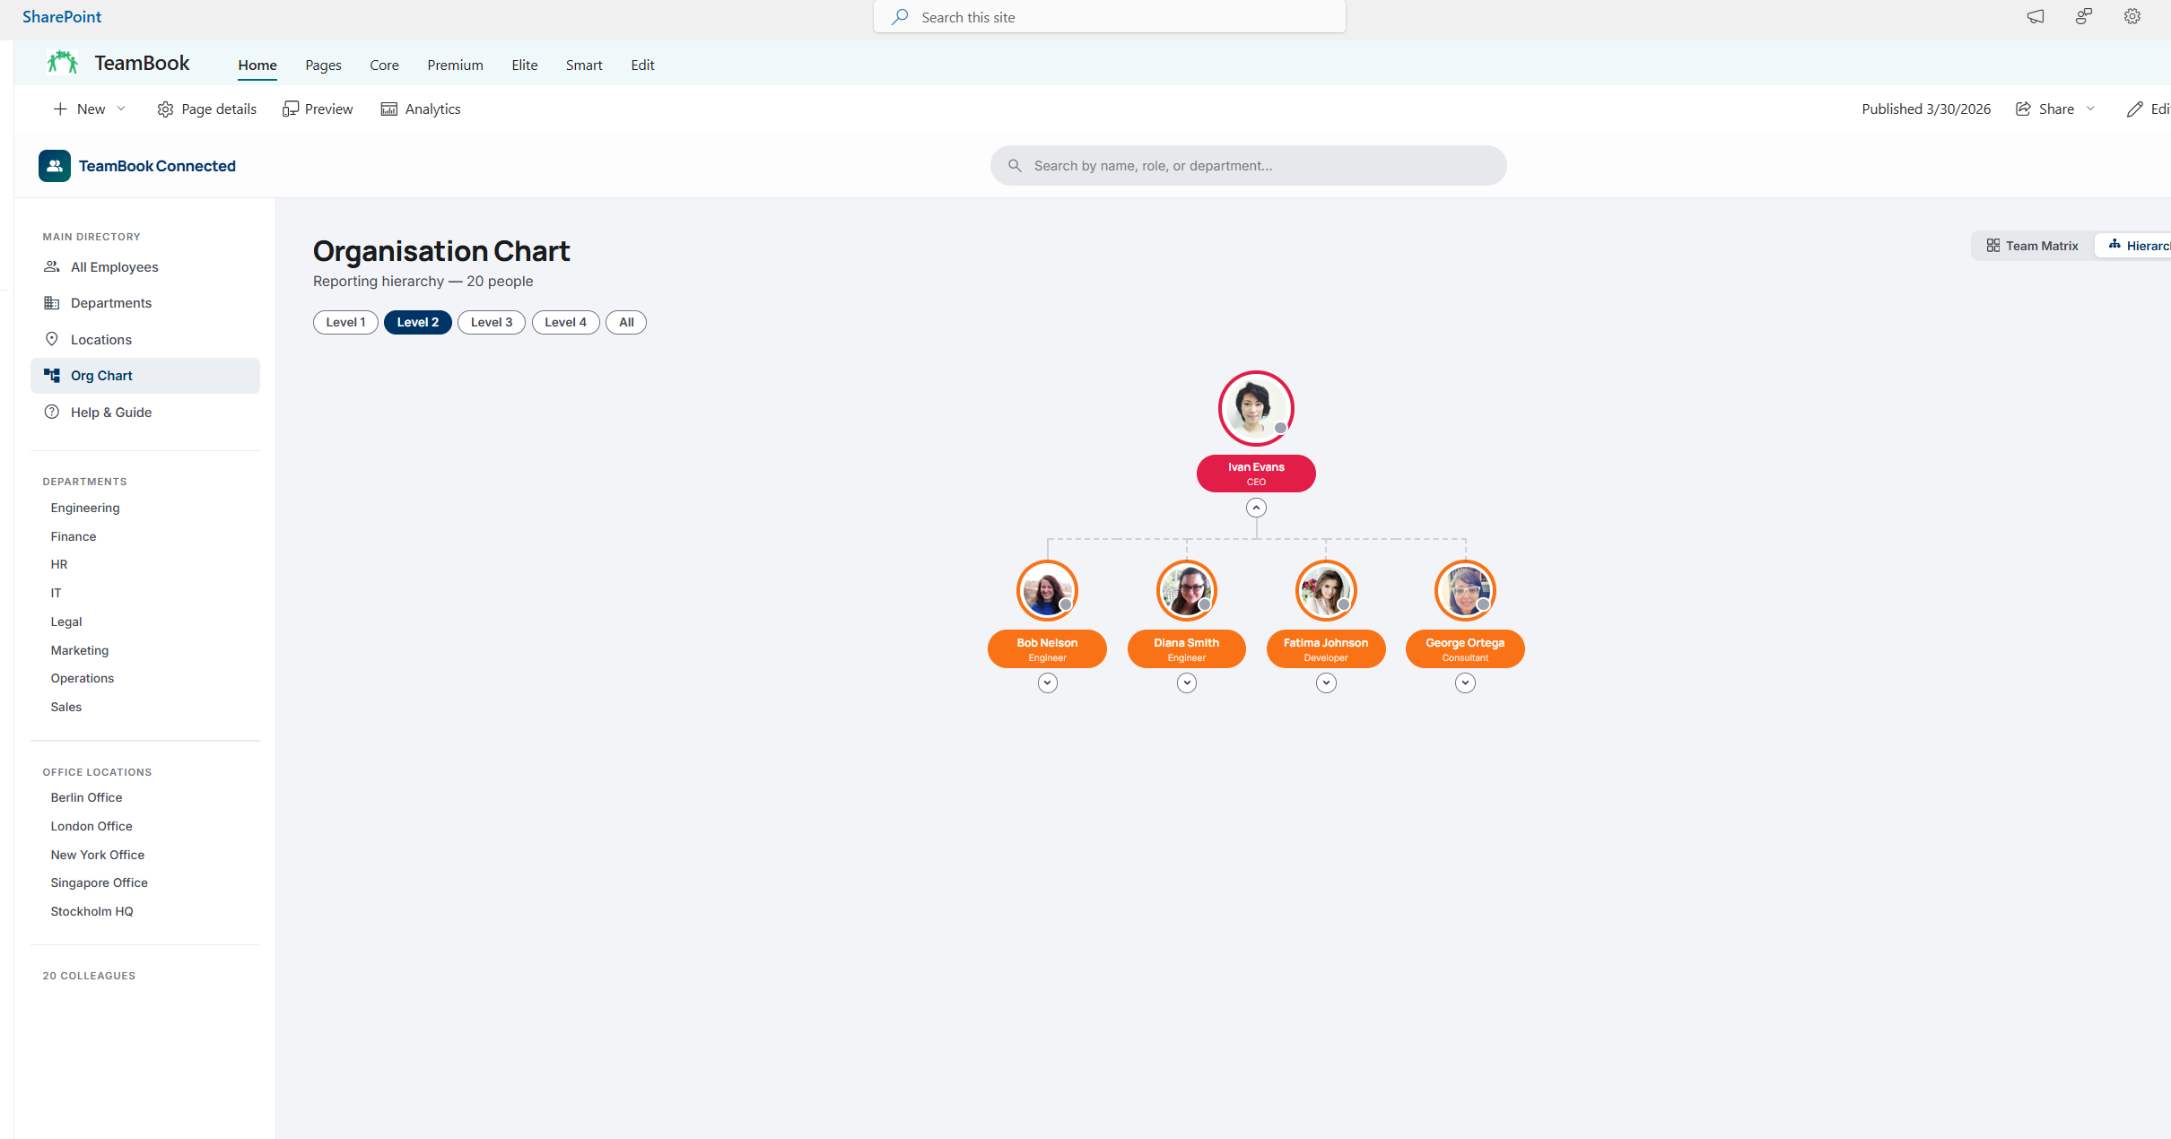The image size is (2171, 1139).
Task: Open the New dropdown arrow
Action: pyautogui.click(x=121, y=109)
